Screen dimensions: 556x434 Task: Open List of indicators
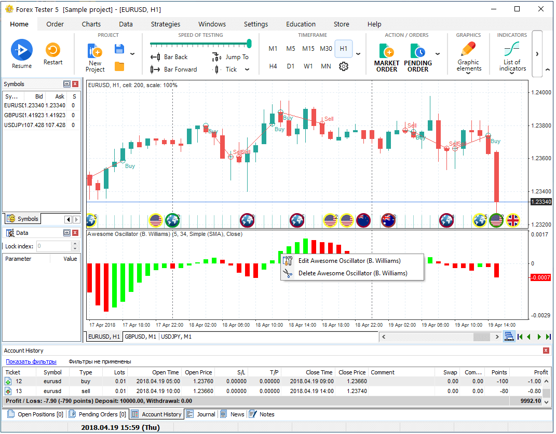(x=512, y=57)
